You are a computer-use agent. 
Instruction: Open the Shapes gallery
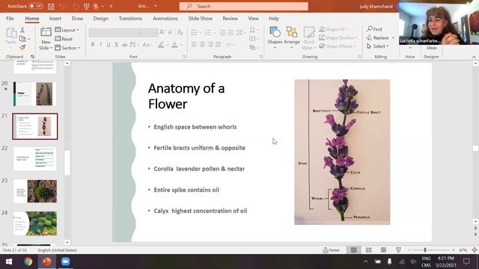tap(275, 38)
